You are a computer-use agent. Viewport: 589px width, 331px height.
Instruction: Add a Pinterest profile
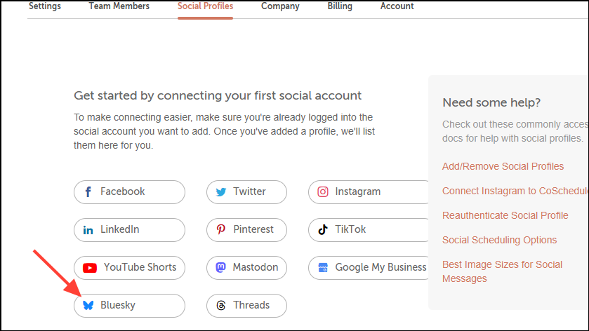(246, 230)
